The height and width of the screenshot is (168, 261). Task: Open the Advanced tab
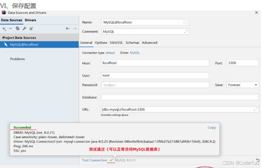(149, 43)
